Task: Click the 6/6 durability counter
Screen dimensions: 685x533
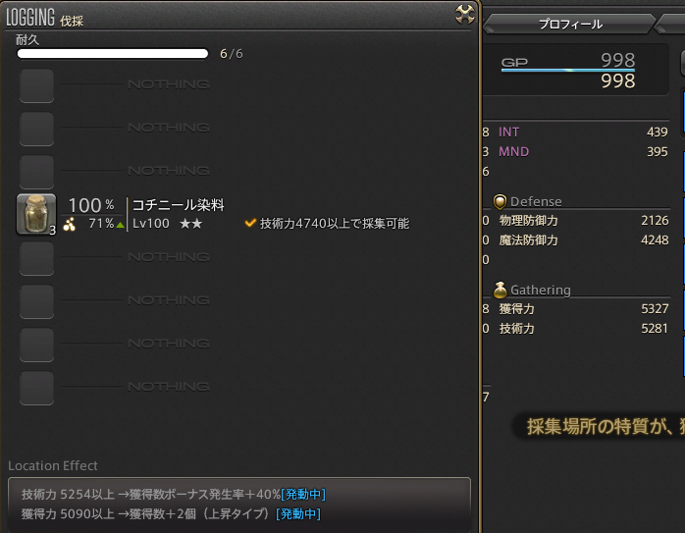Action: click(x=231, y=54)
